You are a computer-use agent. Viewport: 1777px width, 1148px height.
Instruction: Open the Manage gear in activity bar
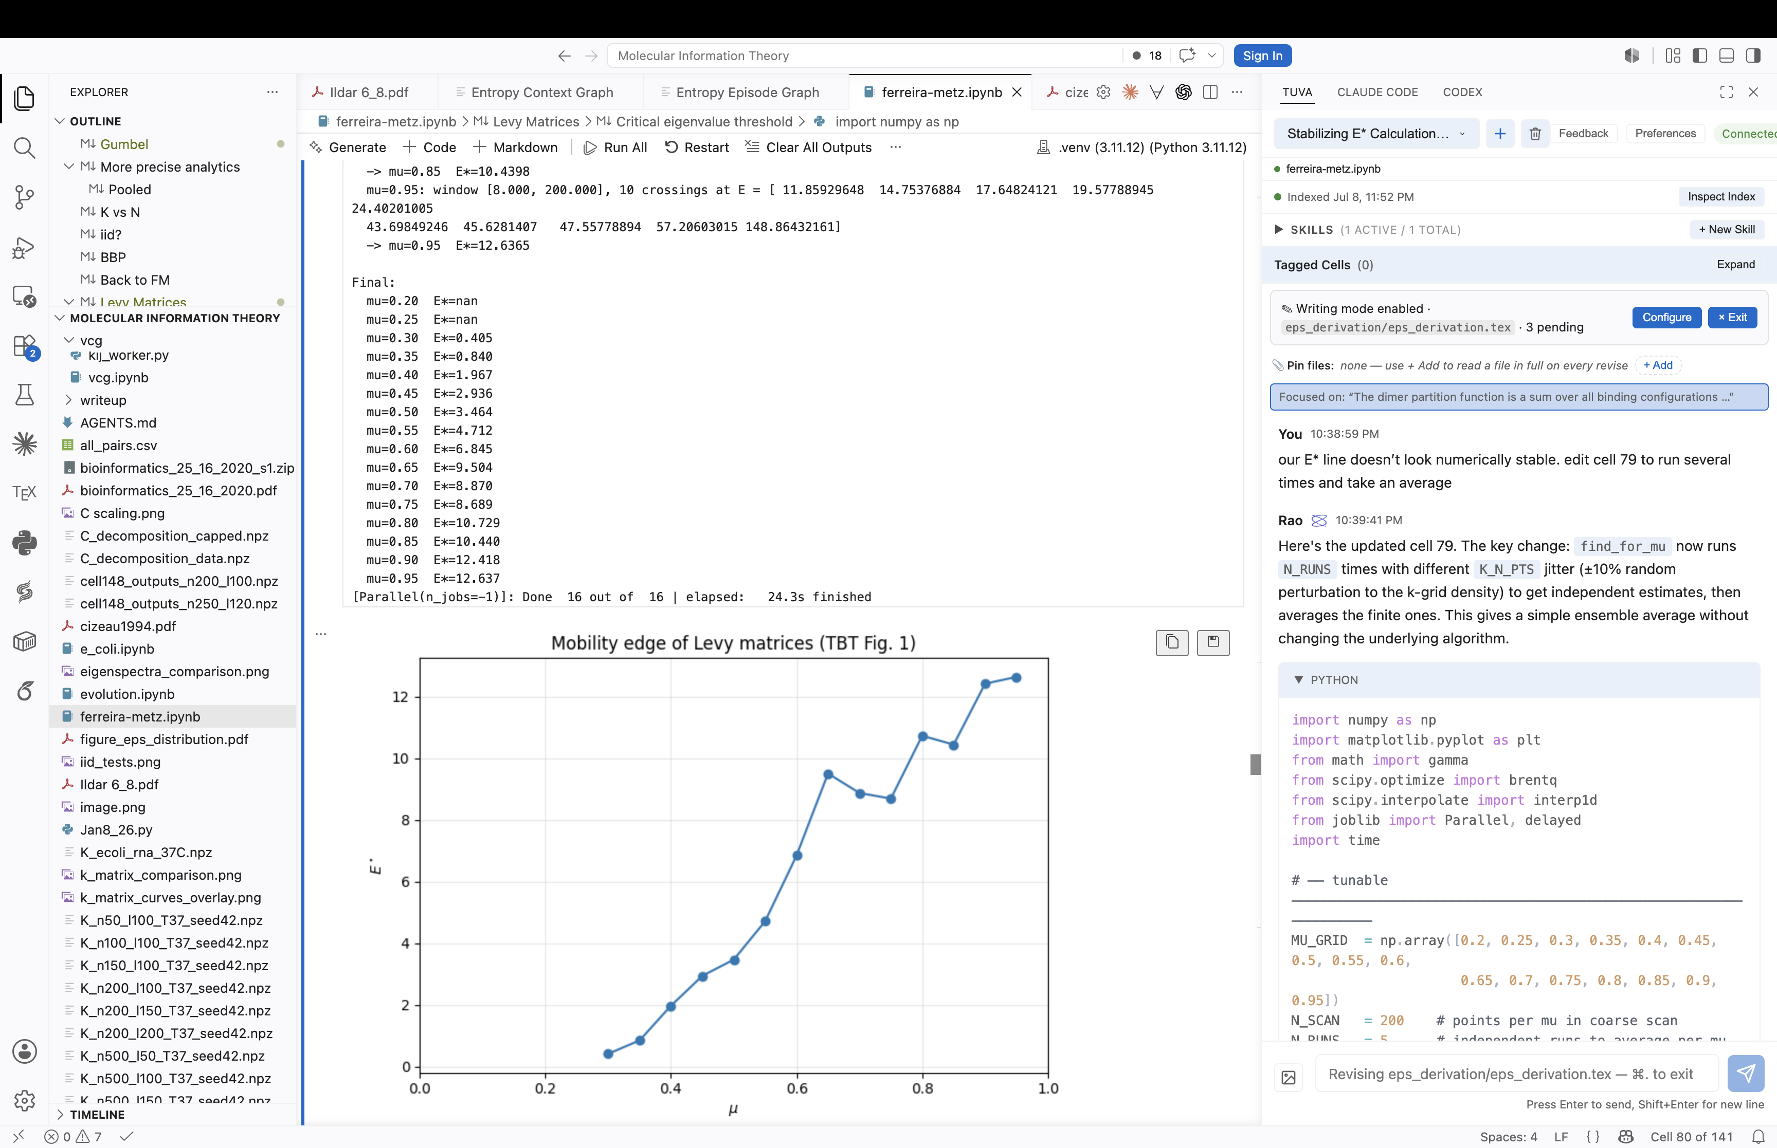click(24, 1100)
